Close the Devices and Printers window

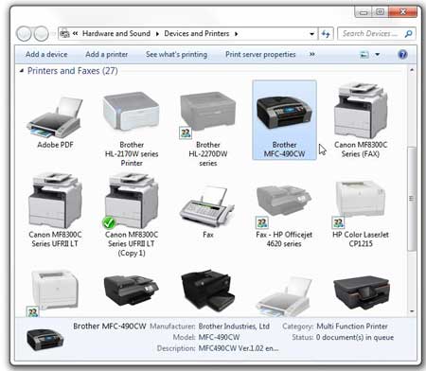[x=403, y=12]
